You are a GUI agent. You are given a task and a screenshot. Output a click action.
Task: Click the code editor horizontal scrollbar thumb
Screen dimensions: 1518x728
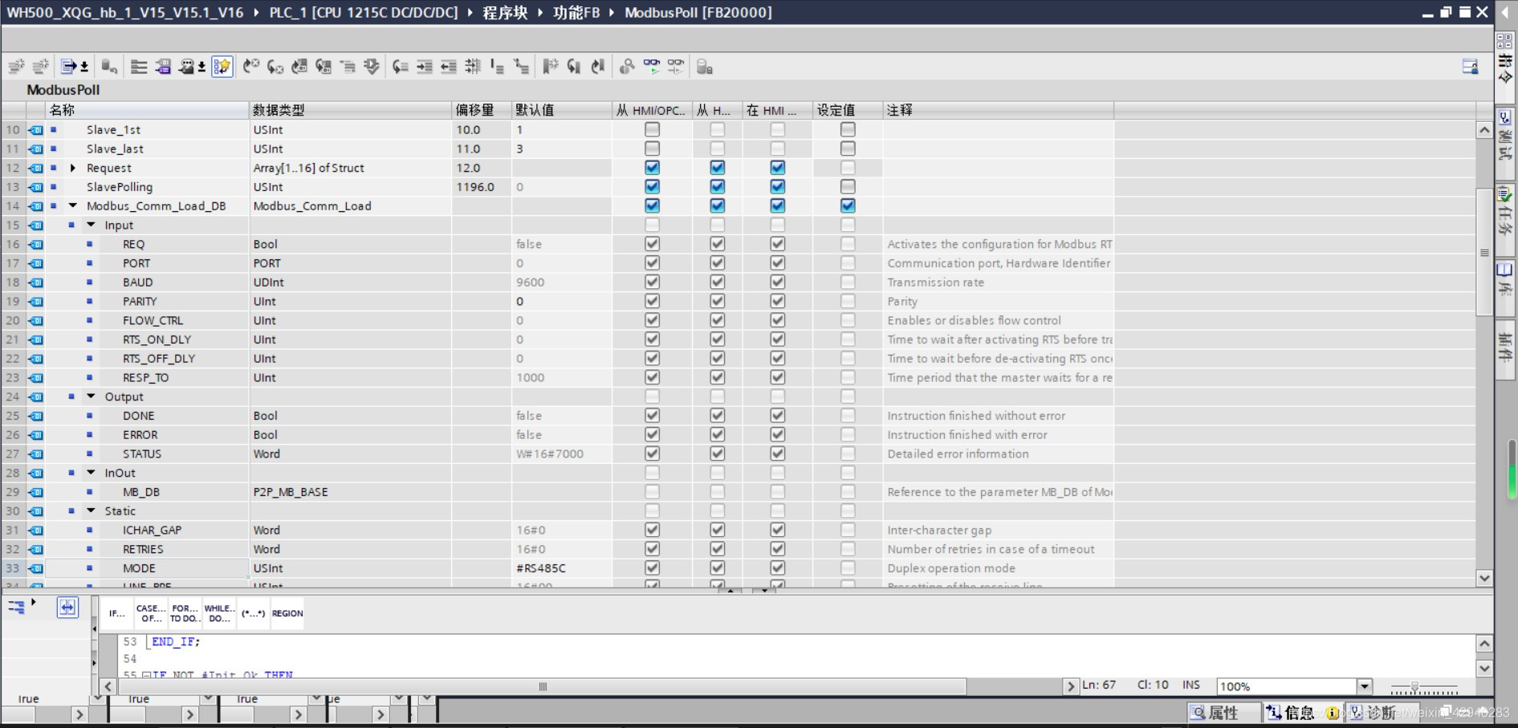pyautogui.click(x=543, y=686)
